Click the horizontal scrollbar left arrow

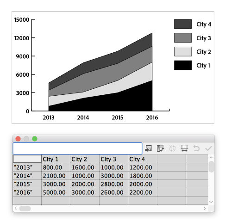click(16, 209)
